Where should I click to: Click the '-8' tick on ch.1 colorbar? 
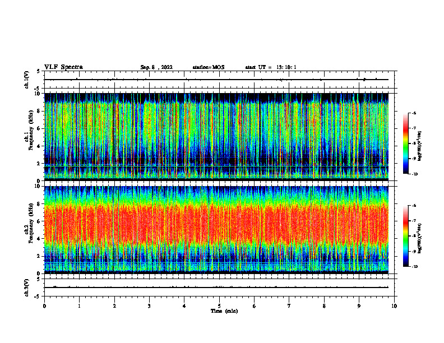tap(414, 143)
